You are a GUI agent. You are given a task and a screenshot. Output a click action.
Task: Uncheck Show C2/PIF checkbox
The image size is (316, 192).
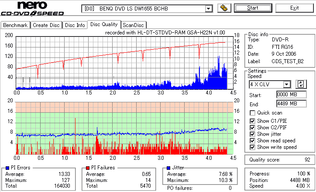[x=252, y=128]
